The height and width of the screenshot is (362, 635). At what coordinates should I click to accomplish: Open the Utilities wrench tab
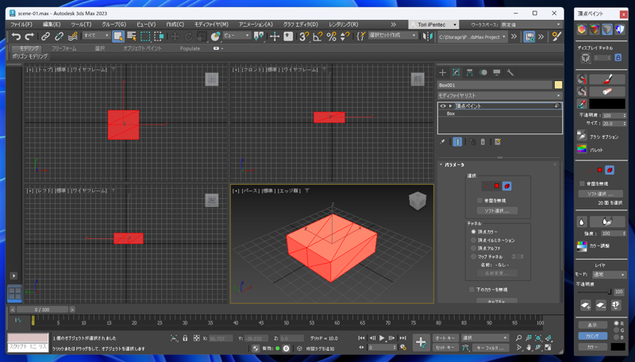(x=510, y=72)
